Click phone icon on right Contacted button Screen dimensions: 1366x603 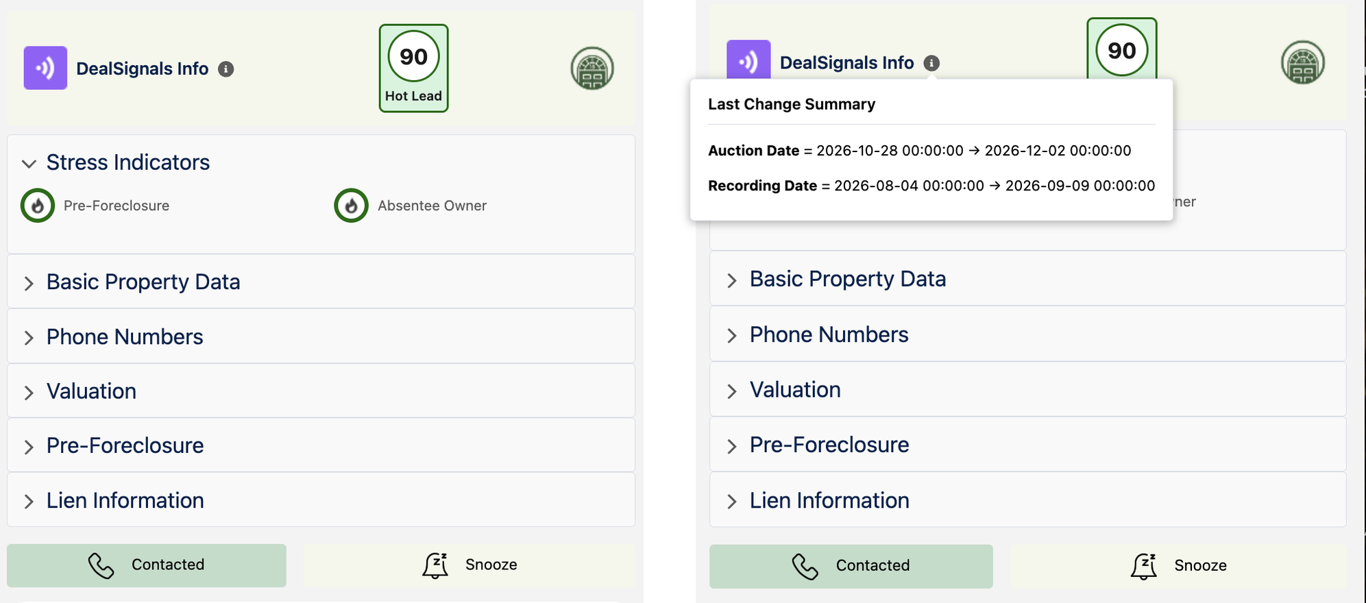coord(805,567)
